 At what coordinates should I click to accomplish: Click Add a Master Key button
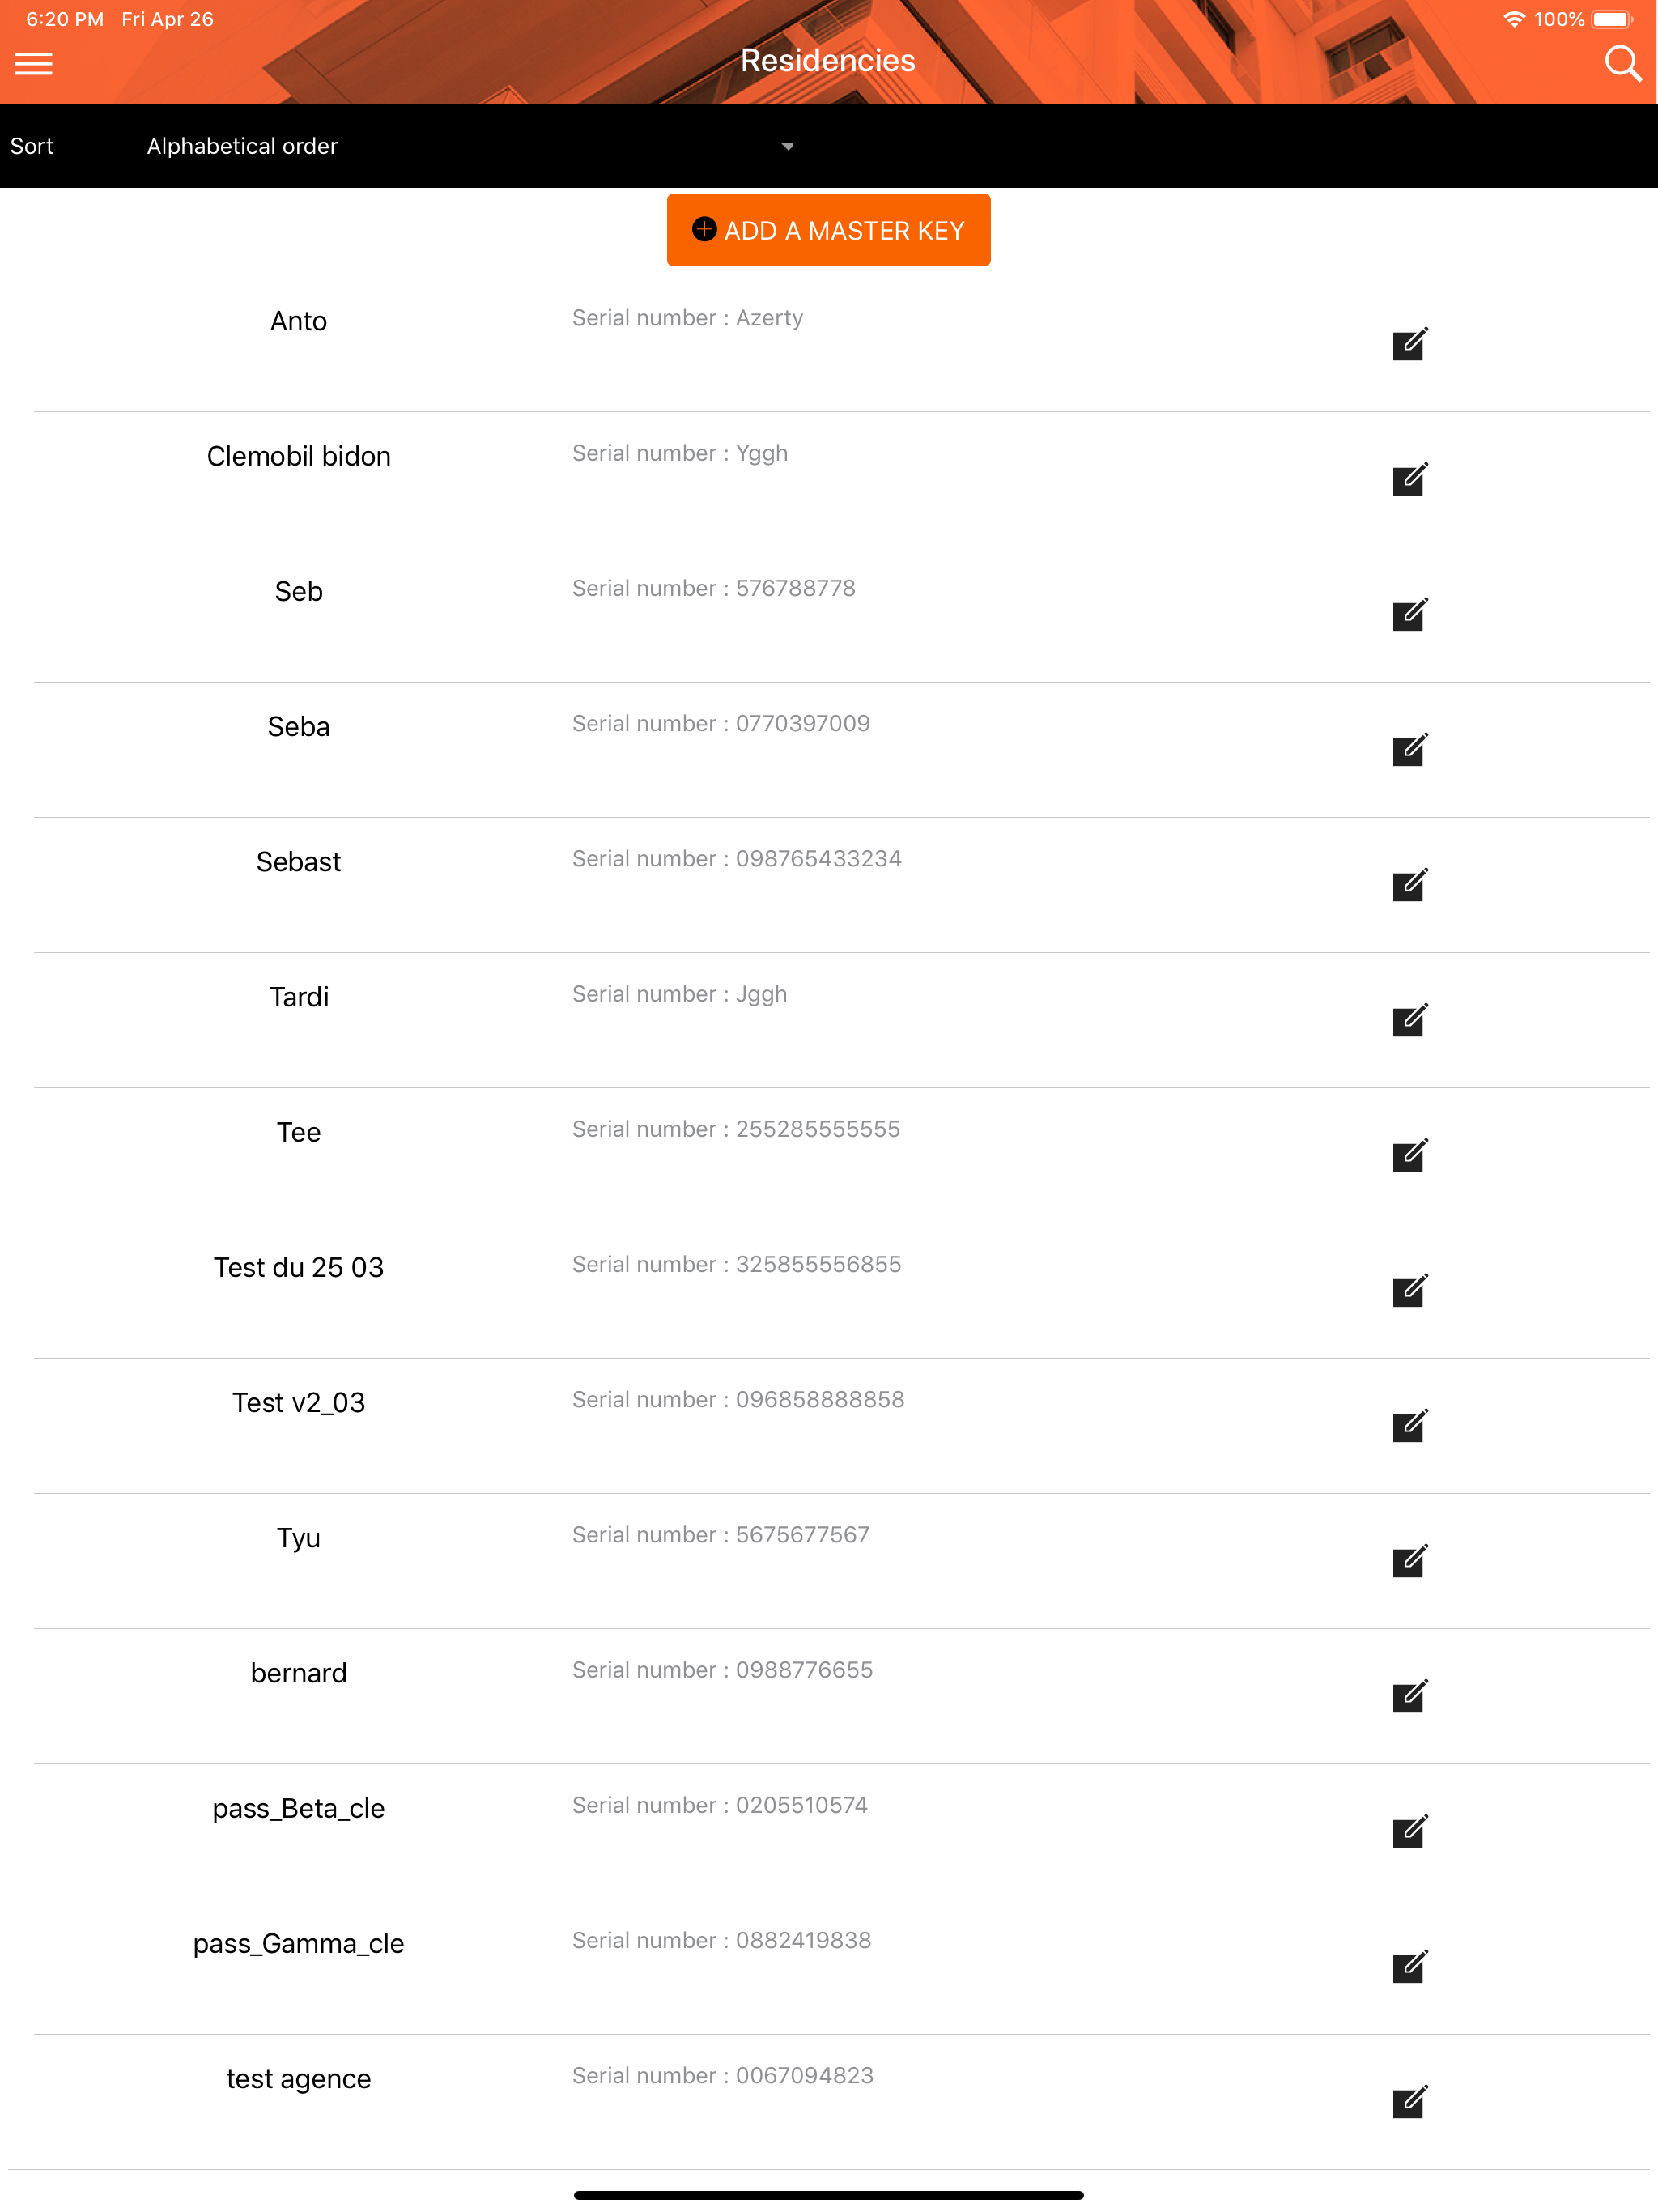[828, 230]
